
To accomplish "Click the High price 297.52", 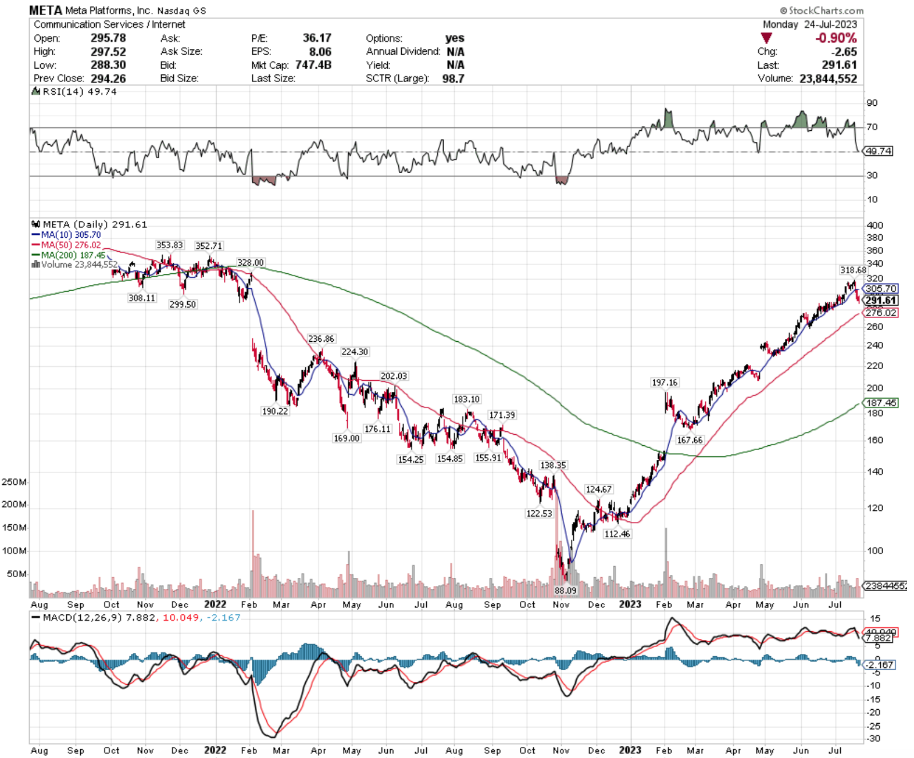I will point(108,52).
